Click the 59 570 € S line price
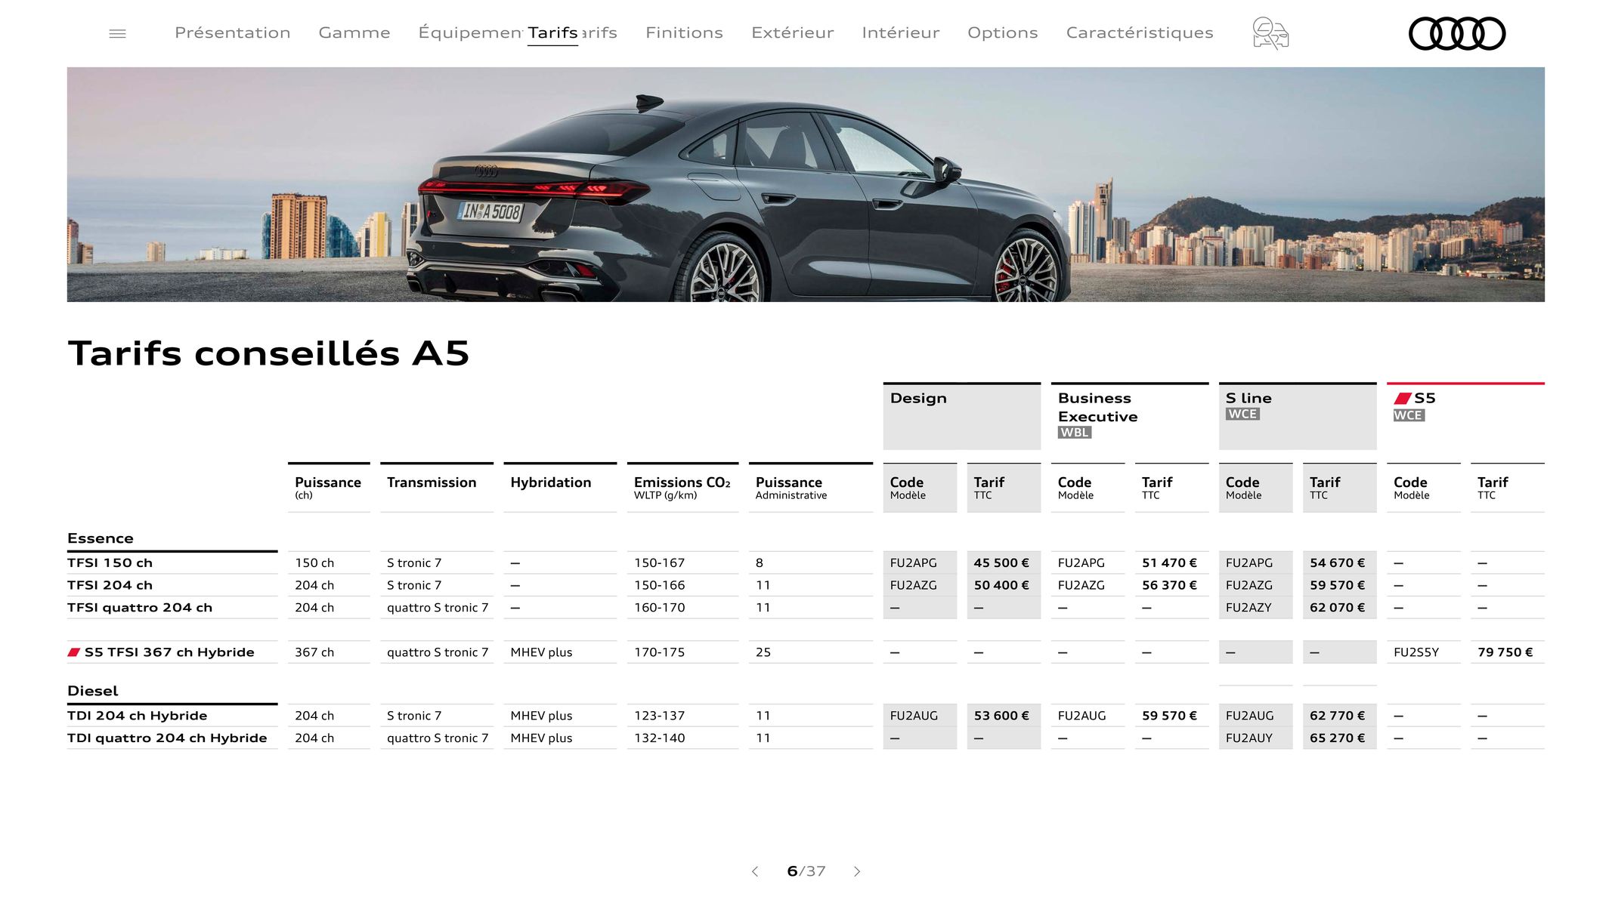The image size is (1612, 906). point(1338,585)
